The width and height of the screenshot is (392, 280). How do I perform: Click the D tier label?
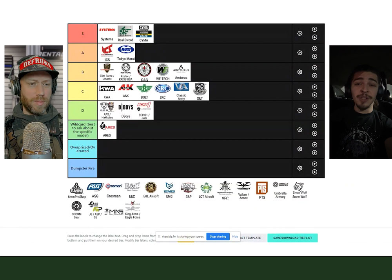pyautogui.click(x=83, y=111)
